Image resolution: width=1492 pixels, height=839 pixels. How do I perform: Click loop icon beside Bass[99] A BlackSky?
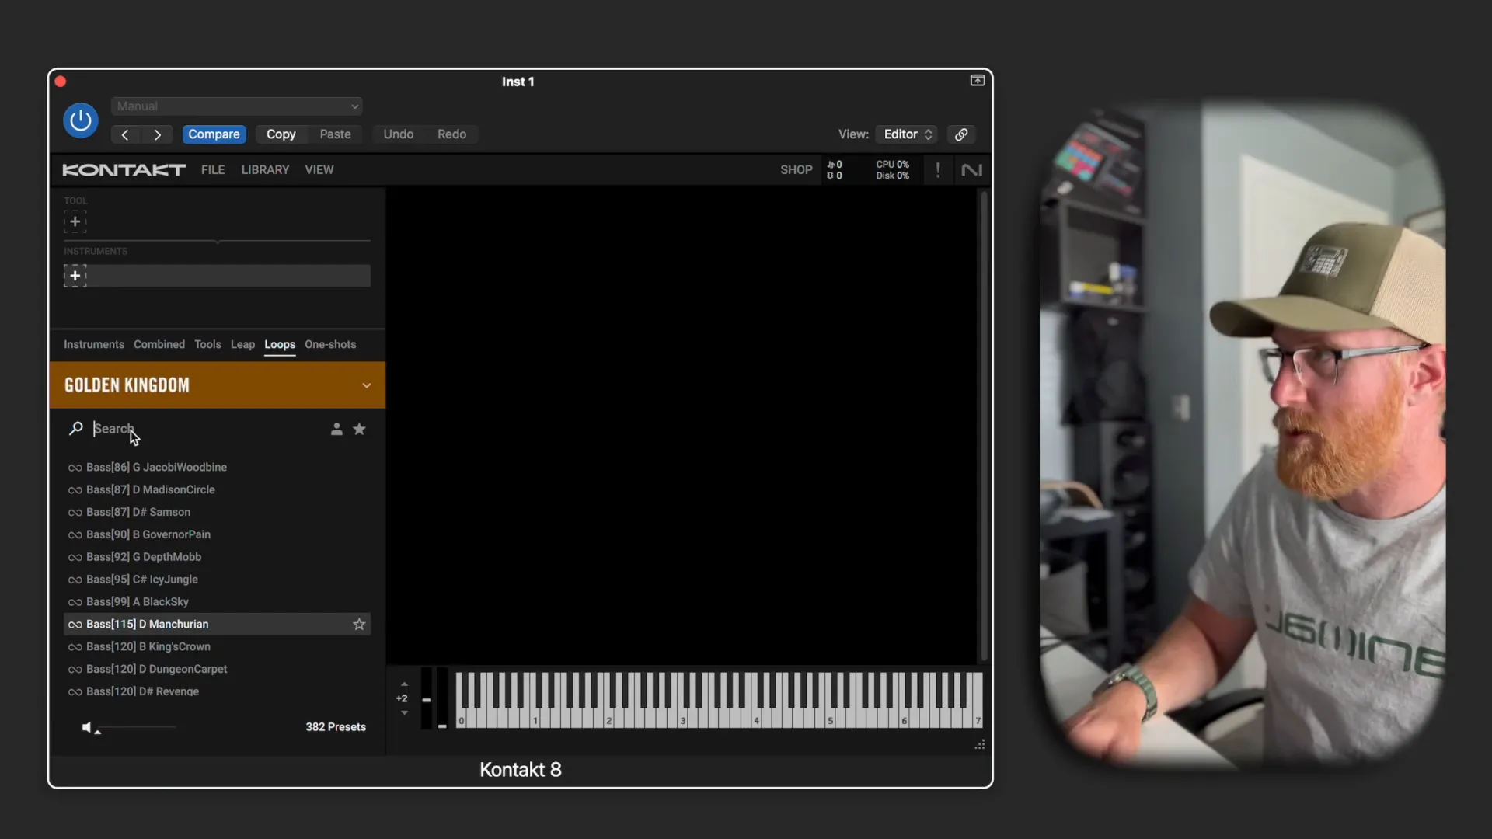click(x=75, y=602)
